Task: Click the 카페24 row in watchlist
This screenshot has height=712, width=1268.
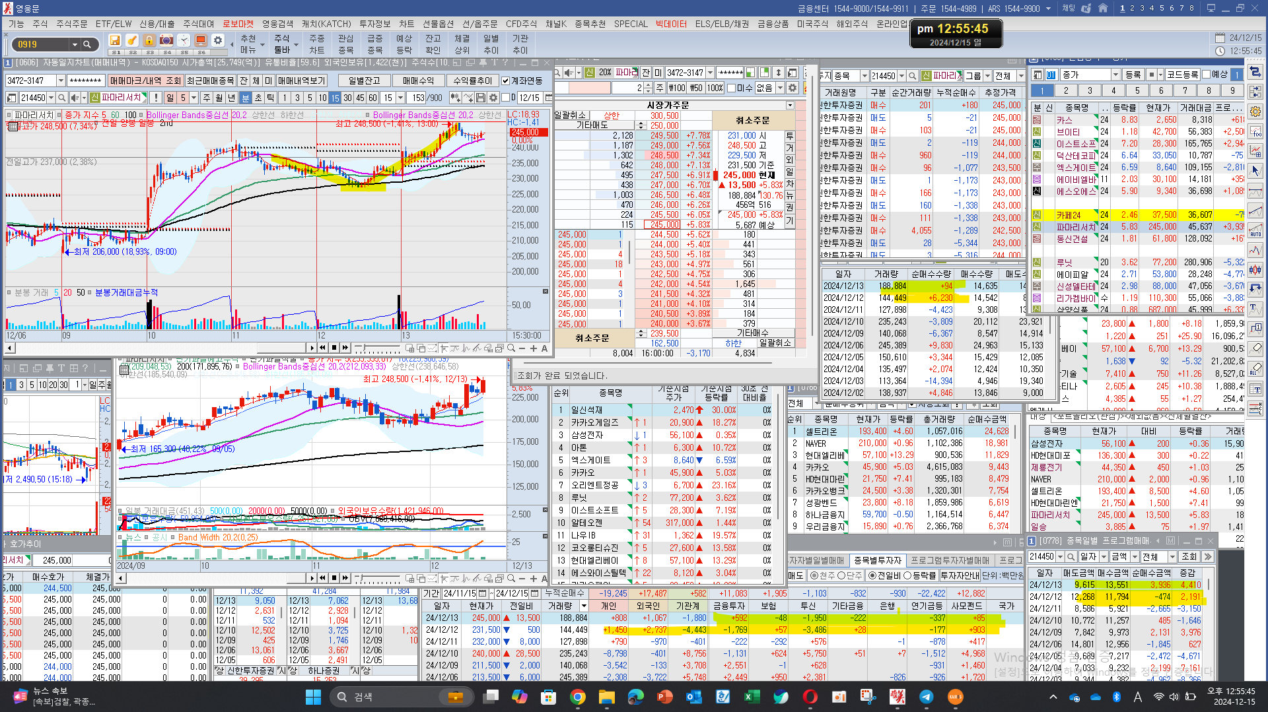Action: pos(1137,215)
